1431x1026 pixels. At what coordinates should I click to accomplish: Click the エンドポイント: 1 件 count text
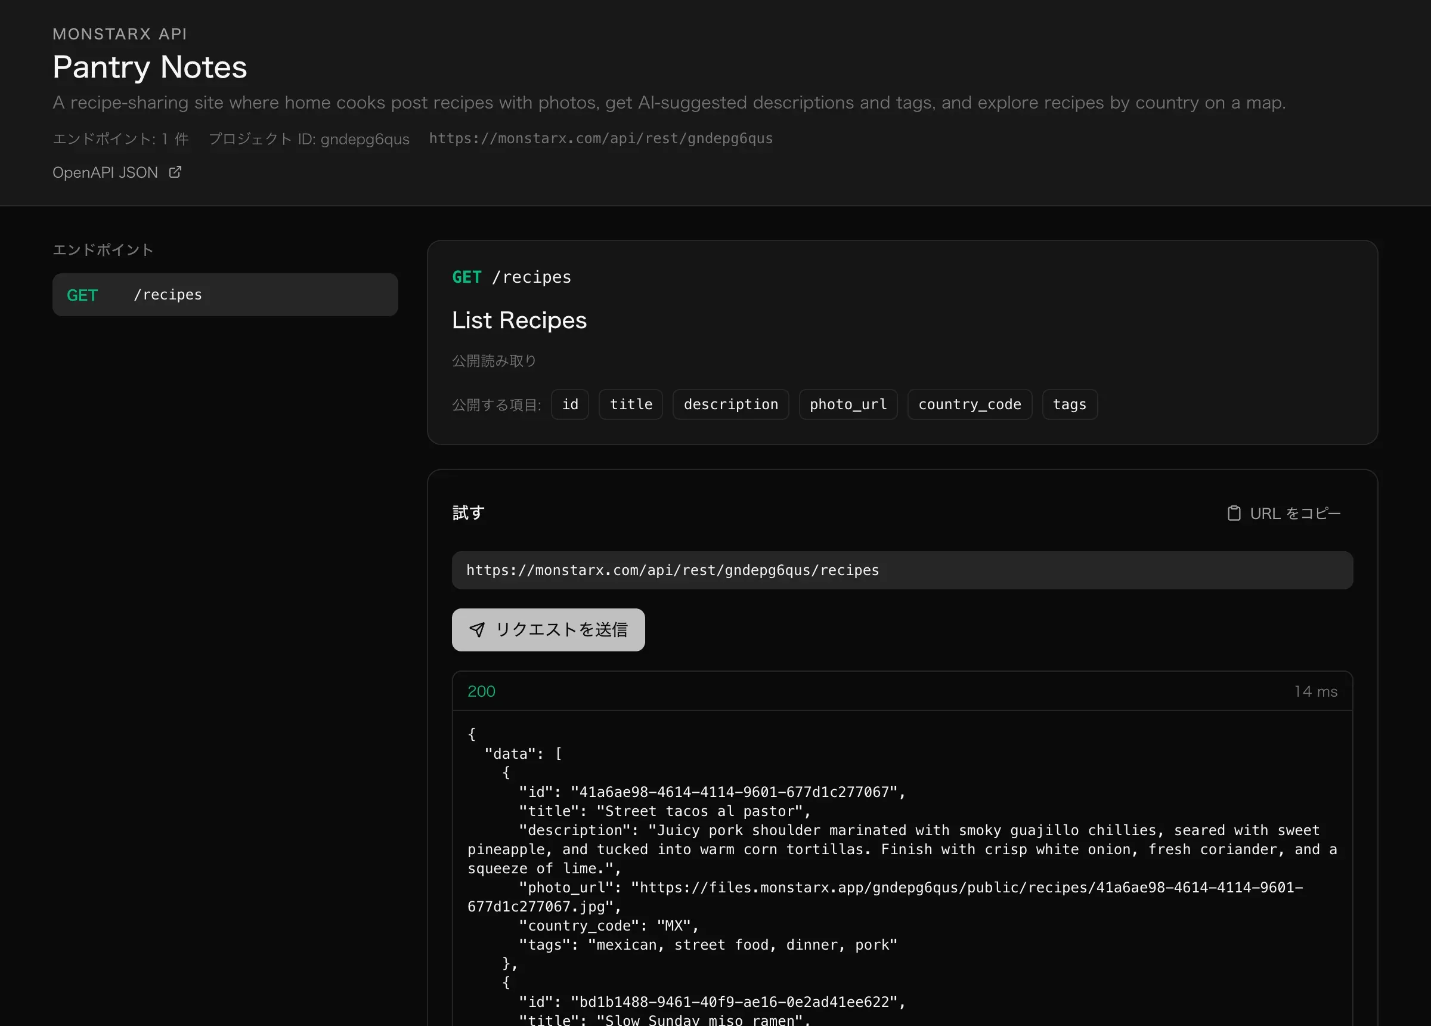click(120, 139)
